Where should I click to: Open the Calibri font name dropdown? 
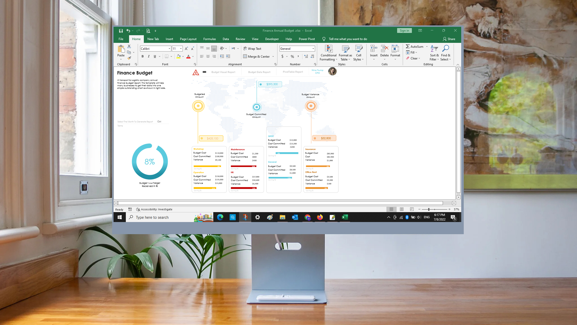coord(169,49)
